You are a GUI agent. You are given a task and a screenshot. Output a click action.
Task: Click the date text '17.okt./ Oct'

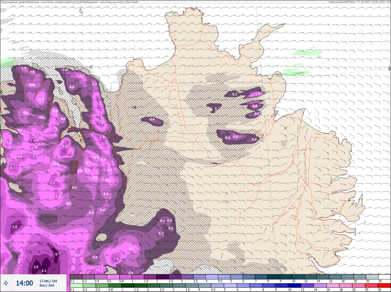click(48, 281)
